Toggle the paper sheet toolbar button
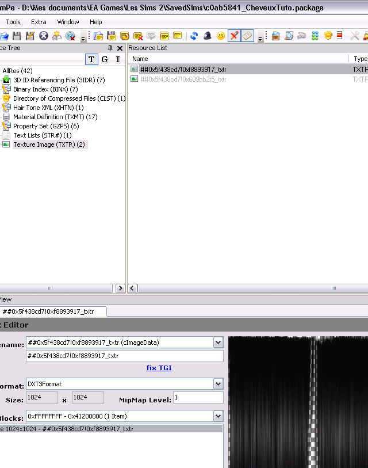Viewport: 368px width, 468px height. pyautogui.click(x=247, y=36)
